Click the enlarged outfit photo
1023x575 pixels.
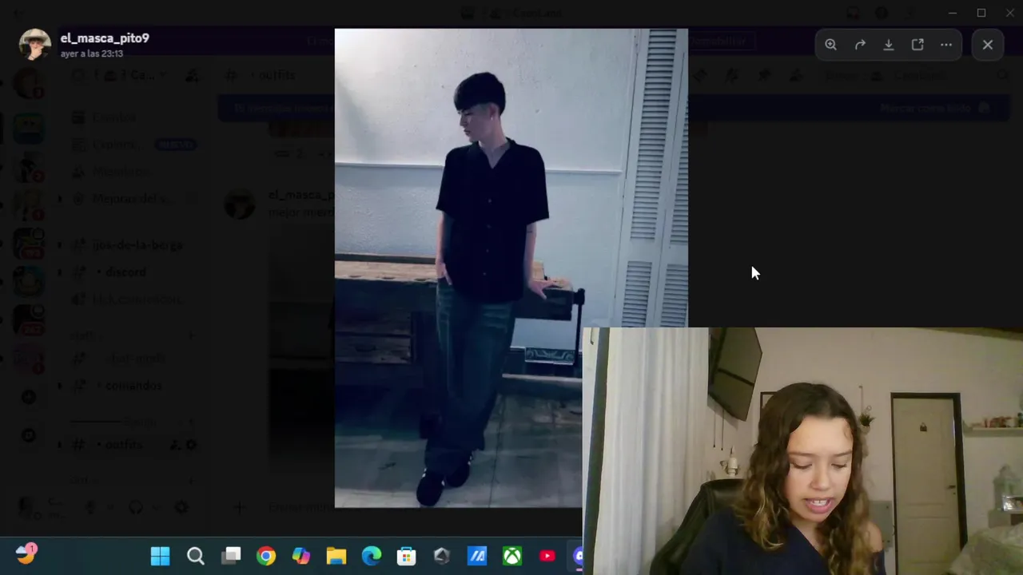coord(511,268)
